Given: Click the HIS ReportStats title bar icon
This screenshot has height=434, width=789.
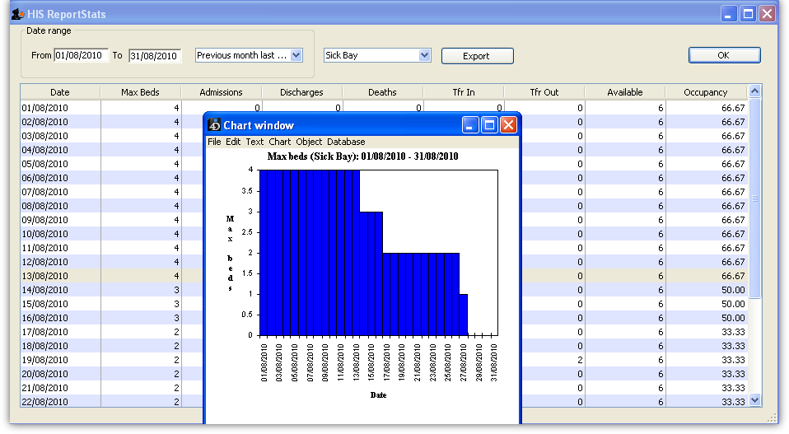Looking at the screenshot, I should (16, 14).
